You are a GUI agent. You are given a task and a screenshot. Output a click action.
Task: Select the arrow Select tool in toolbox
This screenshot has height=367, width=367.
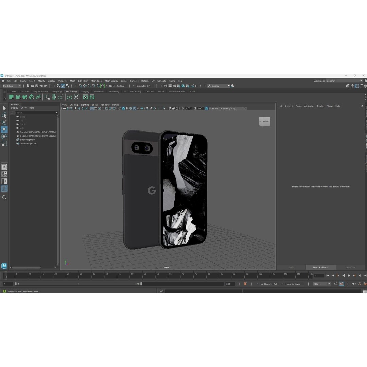4,108
